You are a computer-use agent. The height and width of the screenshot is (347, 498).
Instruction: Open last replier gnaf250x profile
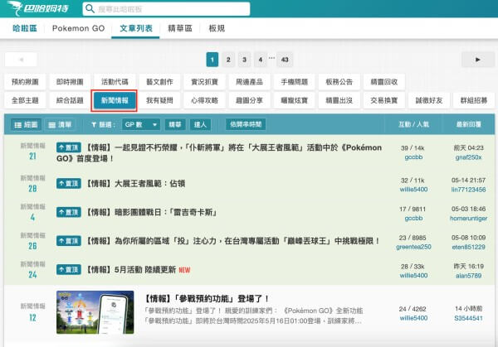(468, 157)
